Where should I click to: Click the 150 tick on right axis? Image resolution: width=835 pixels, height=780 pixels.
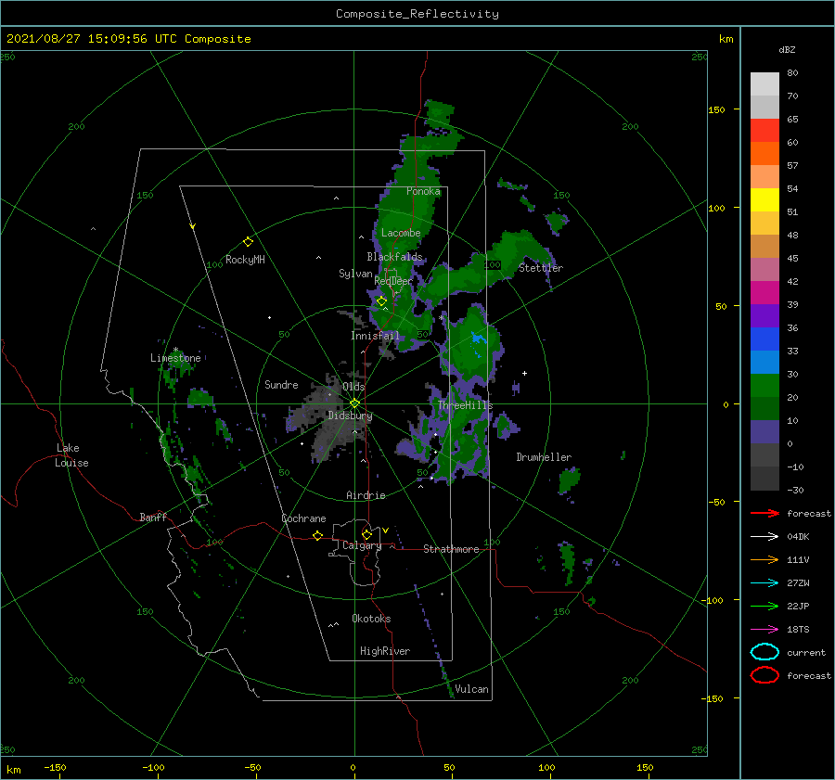(x=716, y=109)
